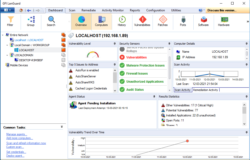Pin the Scan Activity panel

click(x=246, y=65)
